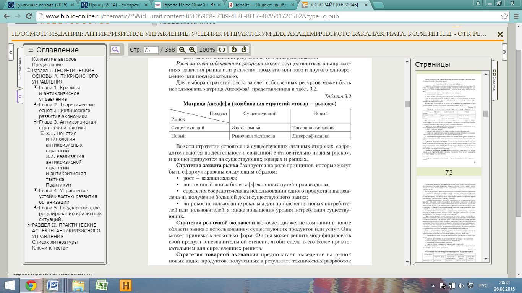Viewport: 522px width, 293px height.
Task: Open 3.2. Реализация антикризисной стратегии
Action: [x=66, y=168]
